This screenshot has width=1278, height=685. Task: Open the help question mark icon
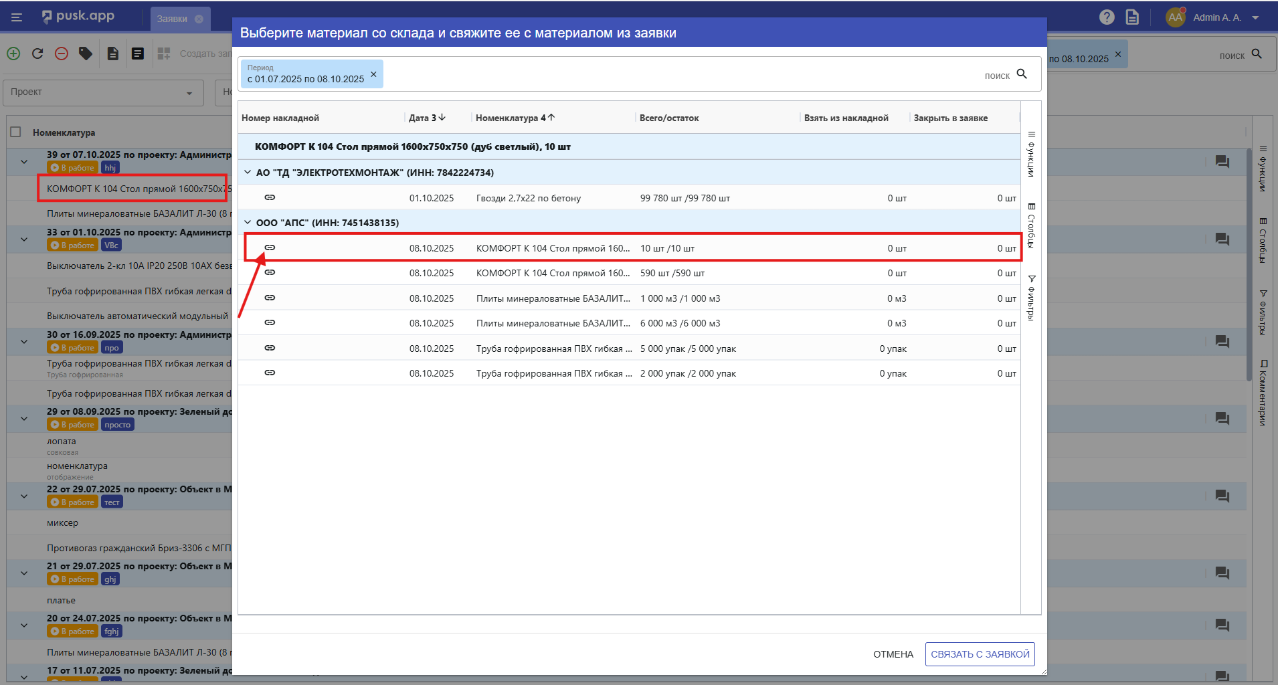1107,17
